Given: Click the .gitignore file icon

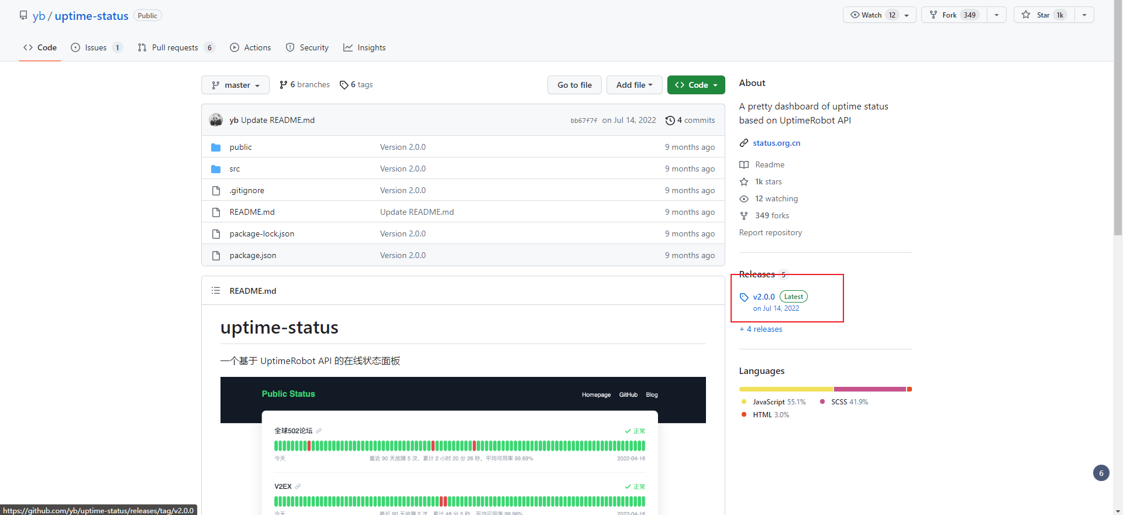Looking at the screenshot, I should point(216,190).
